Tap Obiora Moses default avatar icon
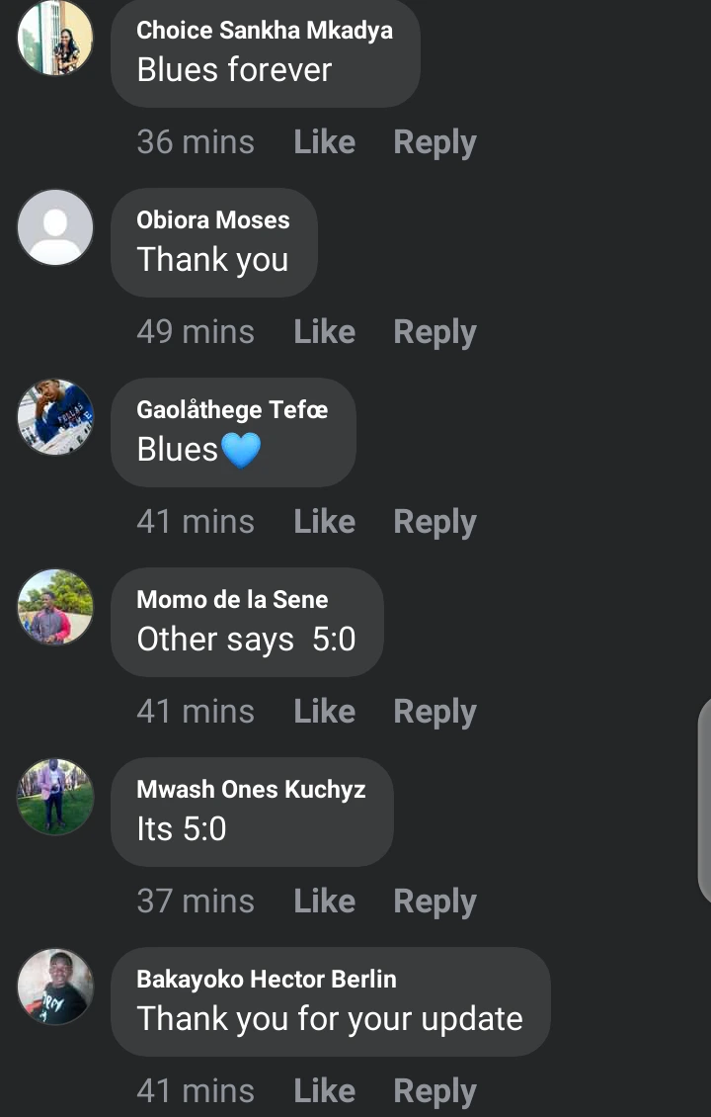The height and width of the screenshot is (1117, 711). click(55, 227)
